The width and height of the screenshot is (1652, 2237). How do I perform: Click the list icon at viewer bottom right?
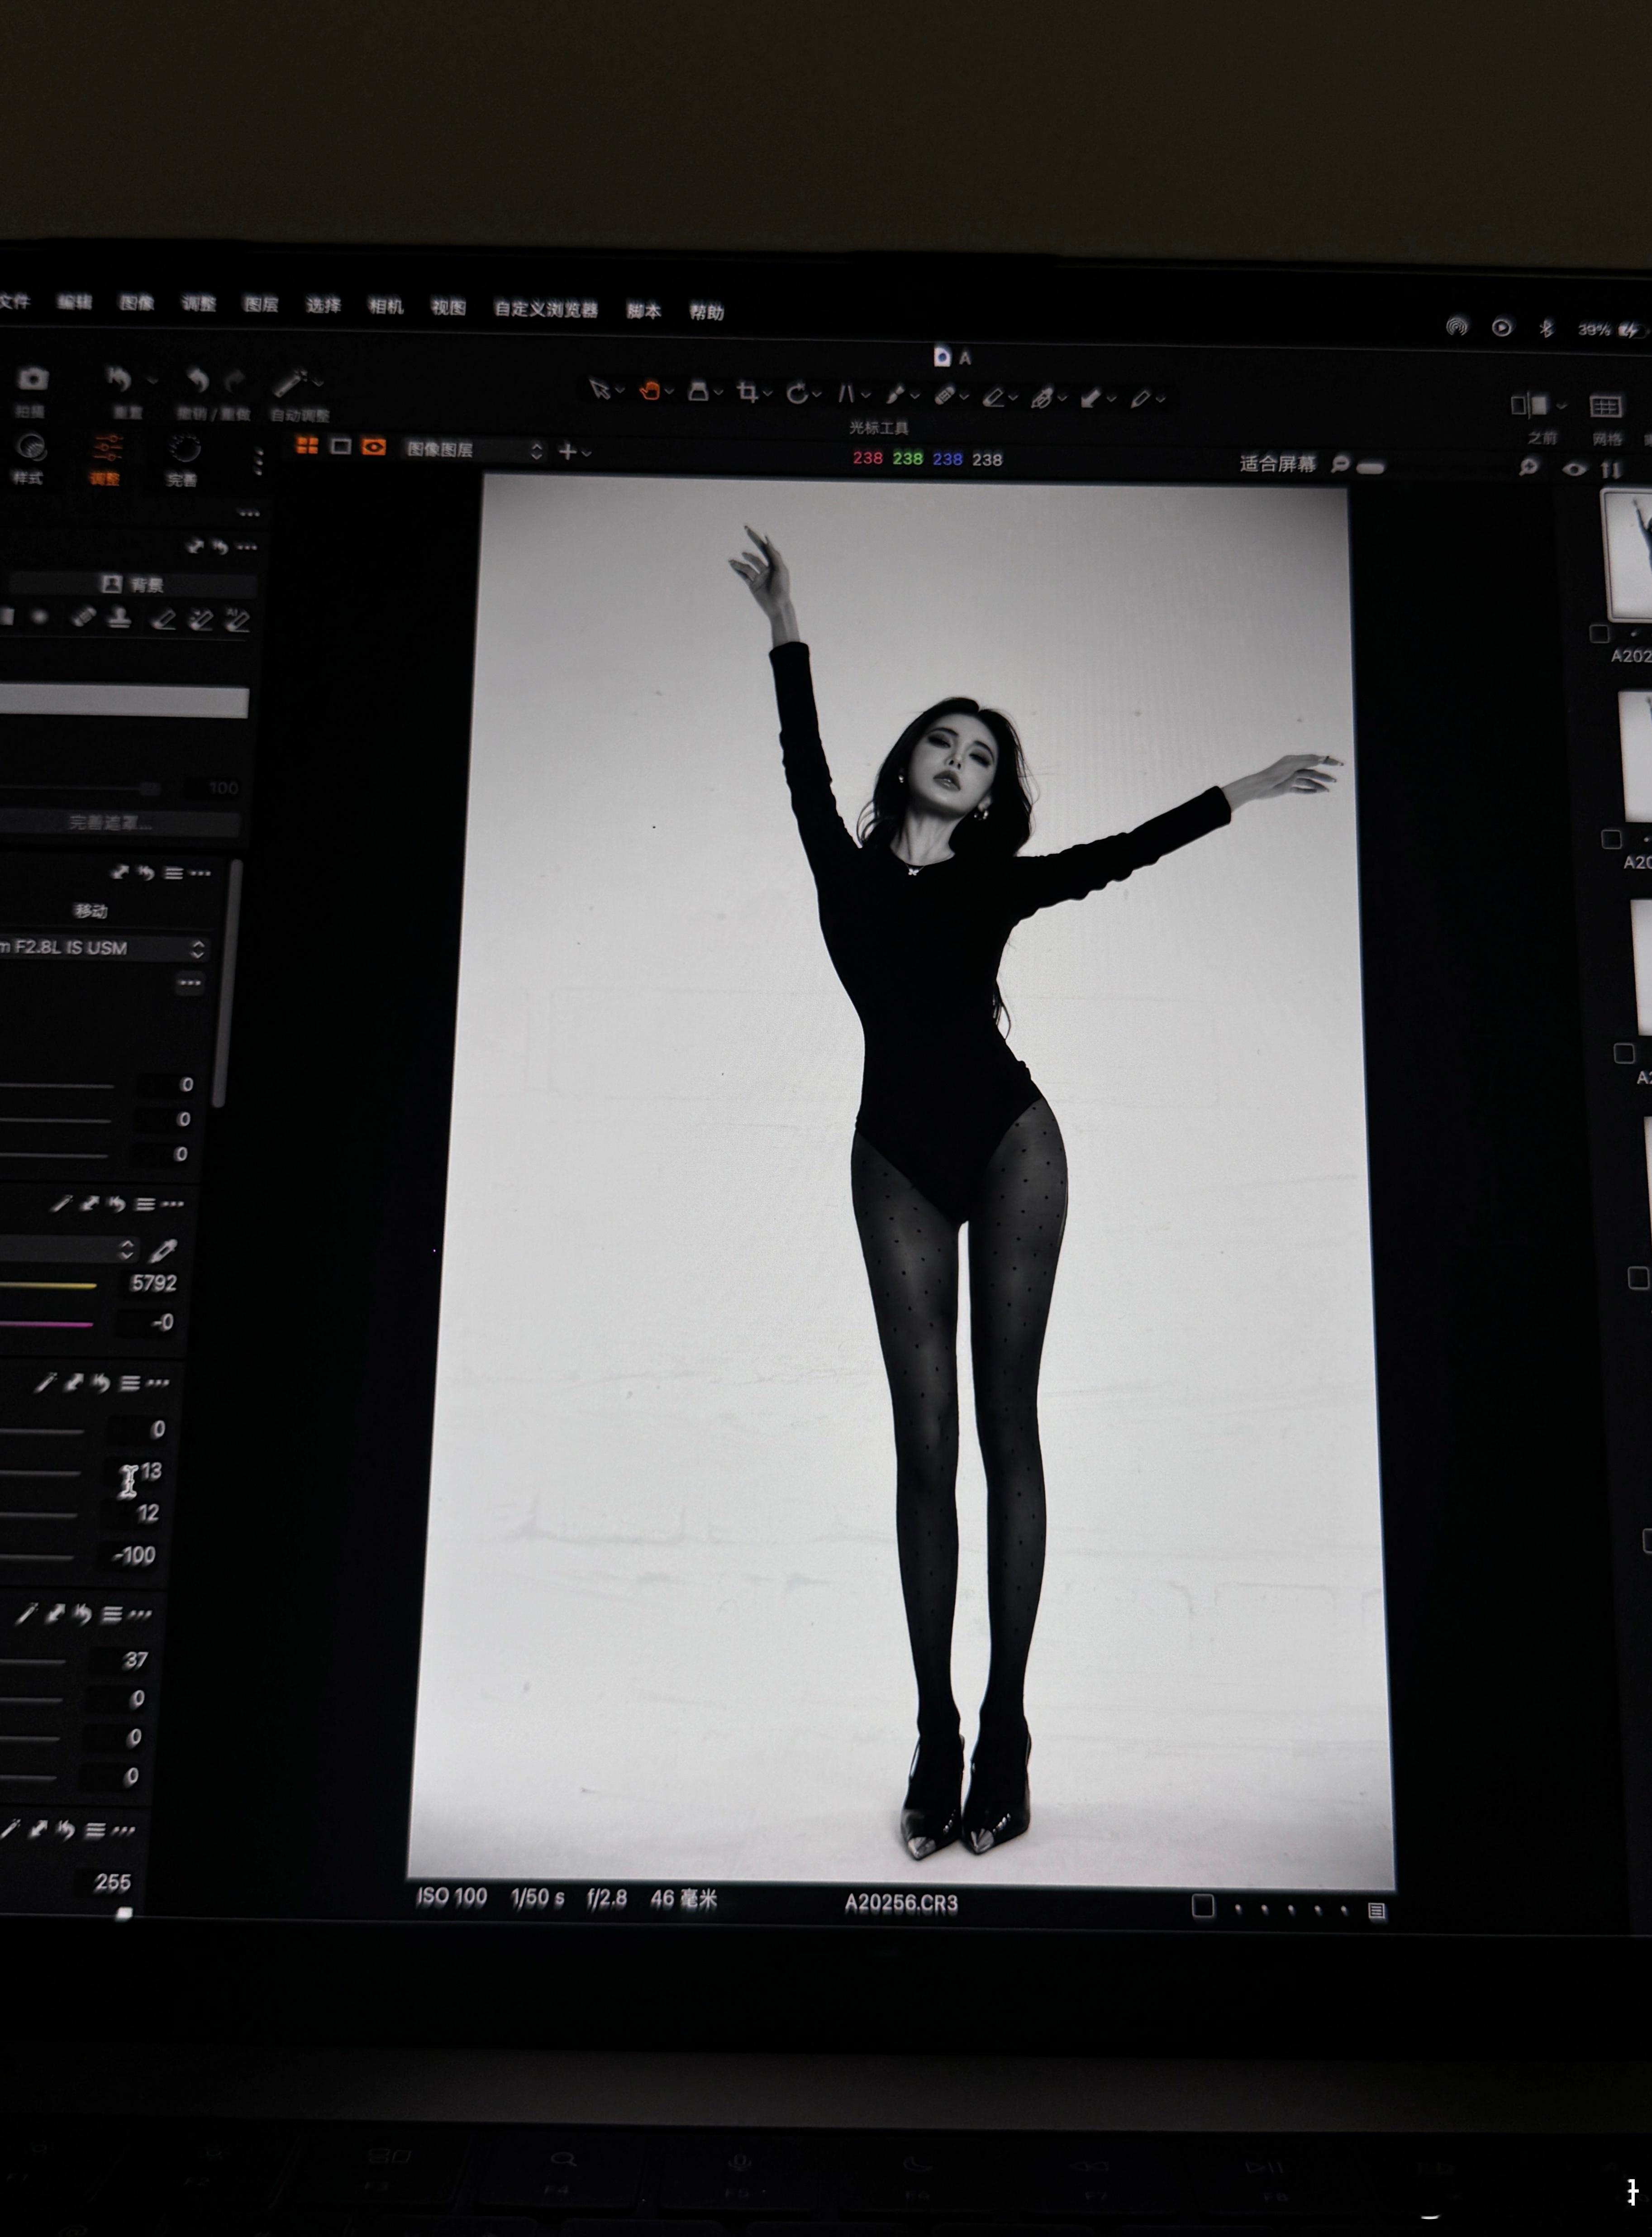tap(1377, 1911)
